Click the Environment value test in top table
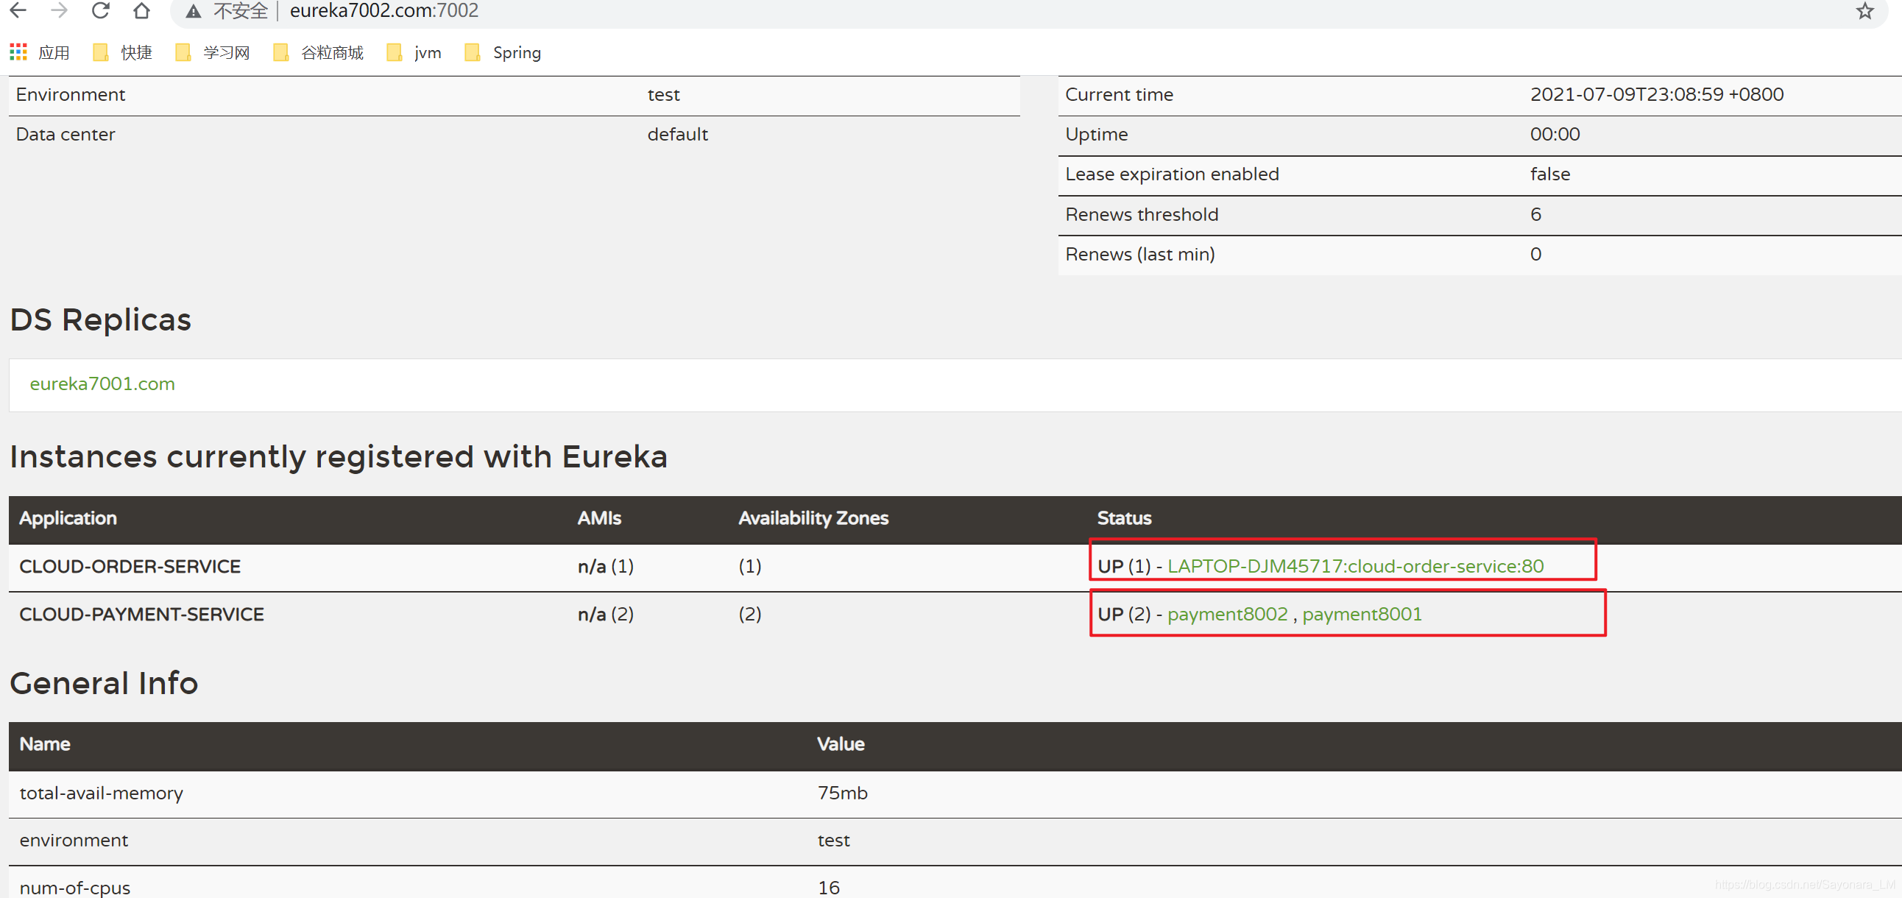The image size is (1902, 898). click(x=663, y=95)
